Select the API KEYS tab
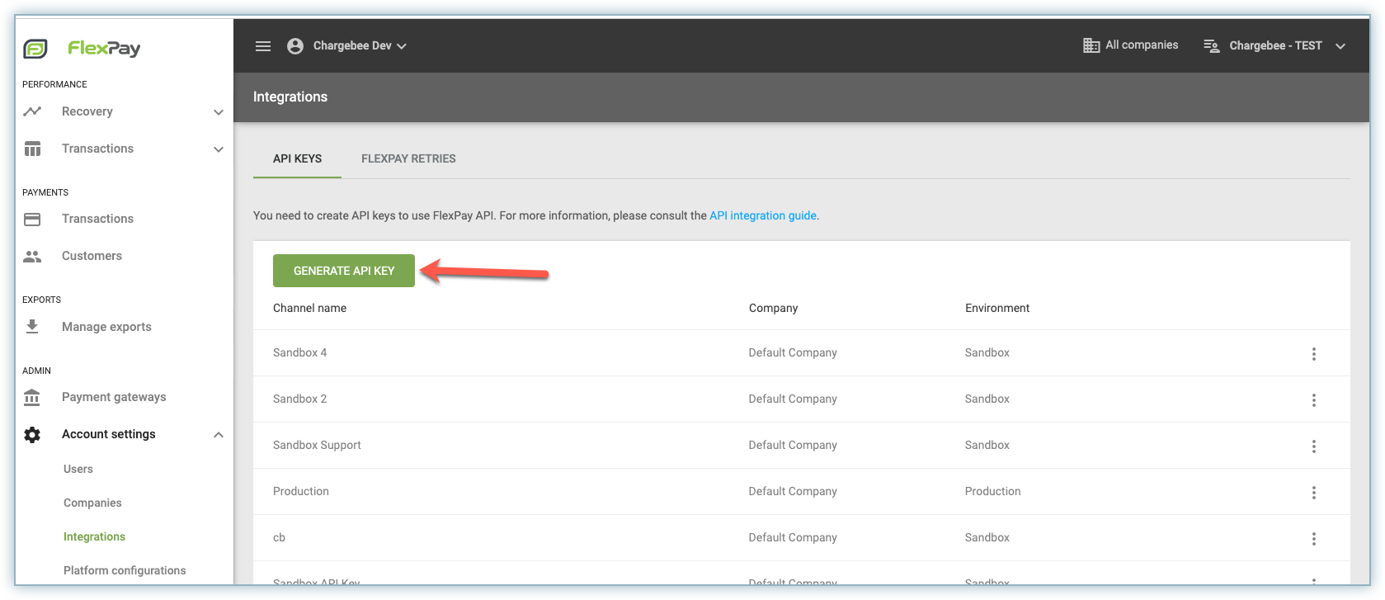This screenshot has height=600, width=1385. click(x=297, y=158)
